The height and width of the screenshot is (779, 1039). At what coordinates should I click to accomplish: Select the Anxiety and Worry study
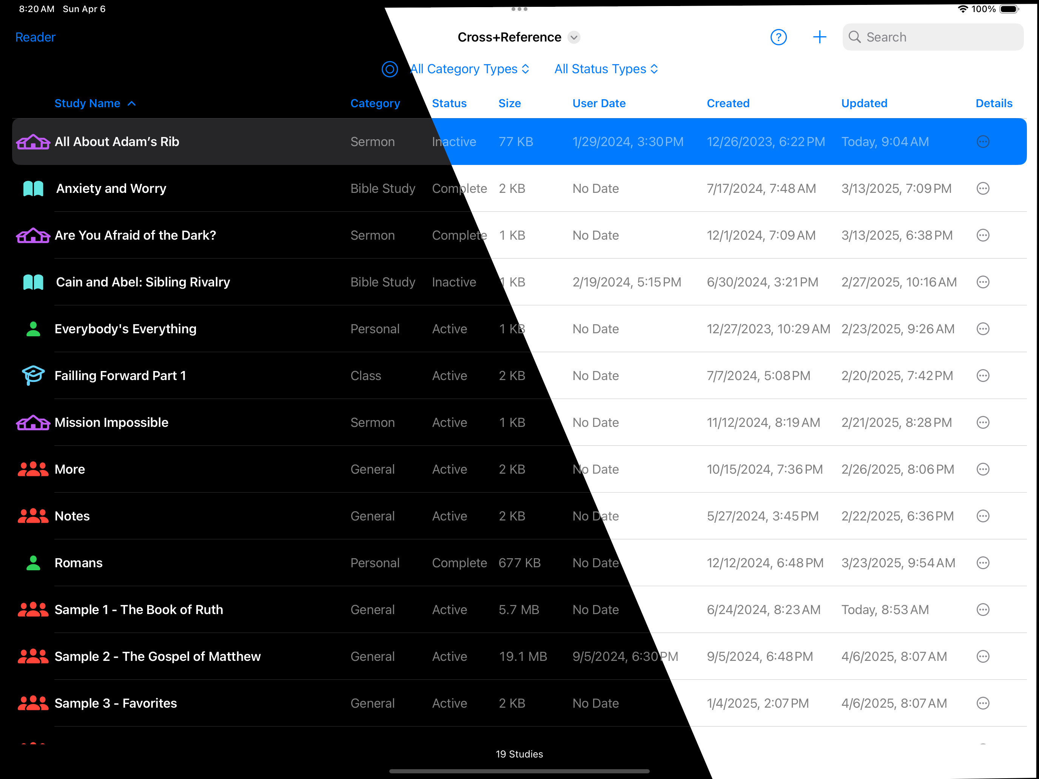pos(519,189)
